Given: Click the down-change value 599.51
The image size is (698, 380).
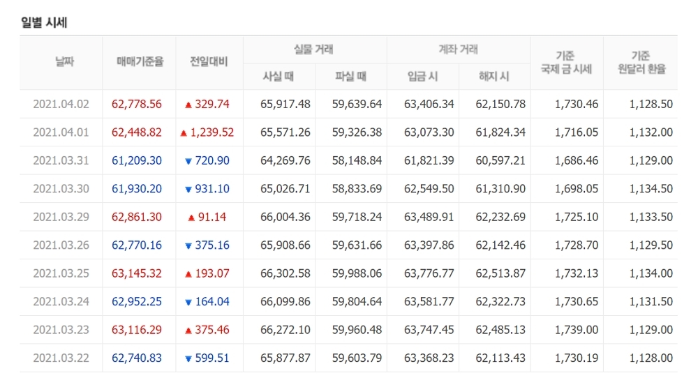Looking at the screenshot, I should 212,358.
